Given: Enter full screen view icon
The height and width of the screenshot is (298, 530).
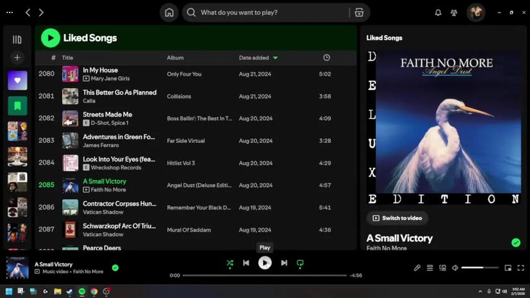Looking at the screenshot, I should click(x=521, y=268).
